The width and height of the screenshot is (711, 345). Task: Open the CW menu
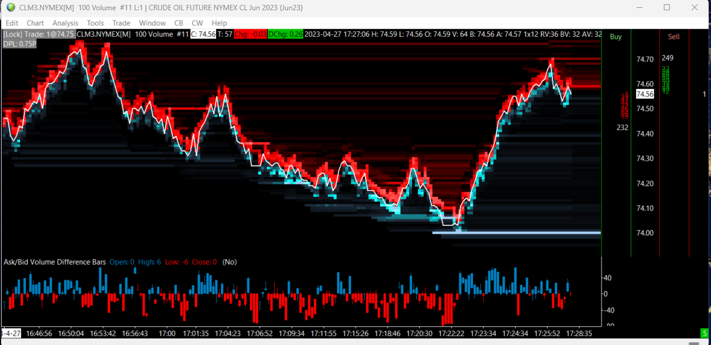click(197, 23)
